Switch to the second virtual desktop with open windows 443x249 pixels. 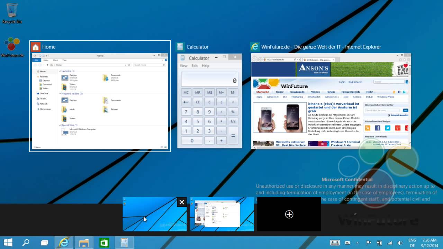(222, 214)
